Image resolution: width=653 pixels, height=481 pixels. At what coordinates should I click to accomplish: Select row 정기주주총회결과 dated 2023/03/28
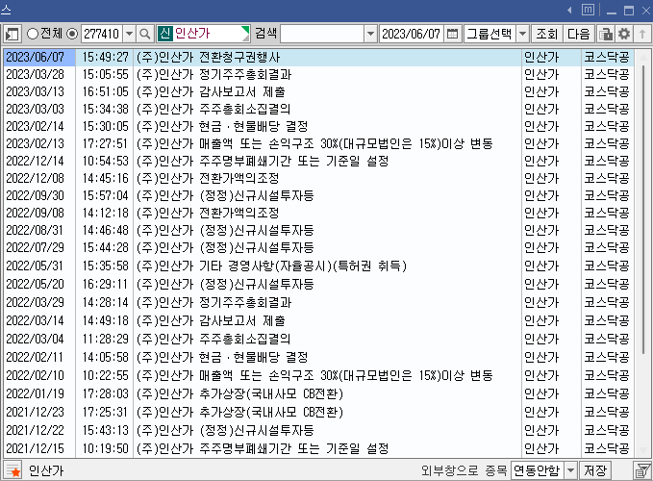coord(318,74)
